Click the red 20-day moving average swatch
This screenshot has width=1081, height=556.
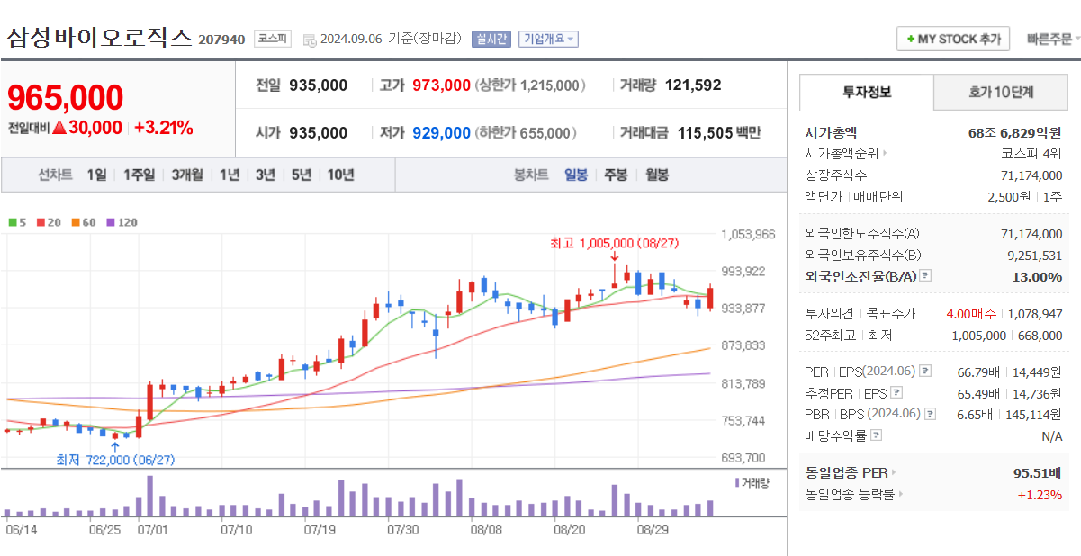pos(41,221)
